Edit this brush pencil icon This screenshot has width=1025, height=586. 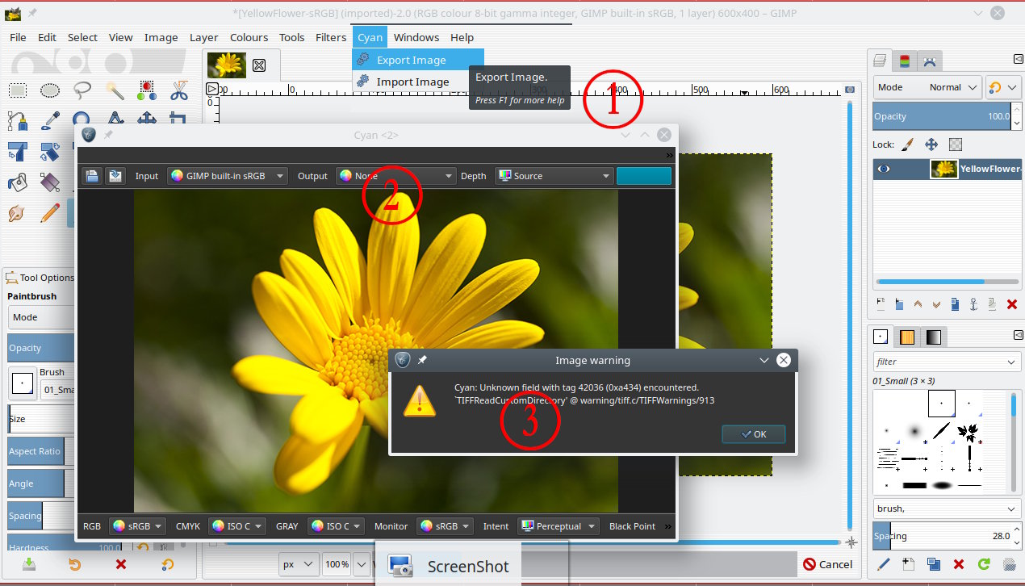point(883,564)
